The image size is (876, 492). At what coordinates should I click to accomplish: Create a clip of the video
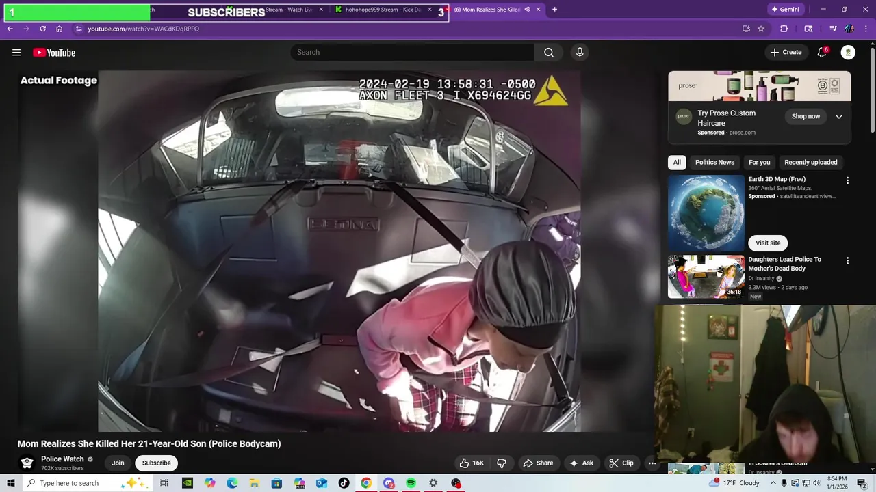(x=621, y=463)
